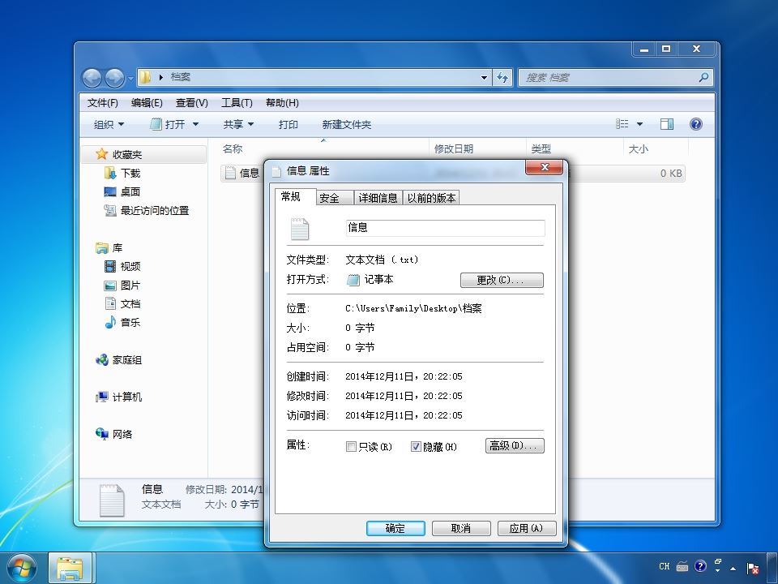Switch to the 安全 tab
778x584 pixels.
coord(335,198)
